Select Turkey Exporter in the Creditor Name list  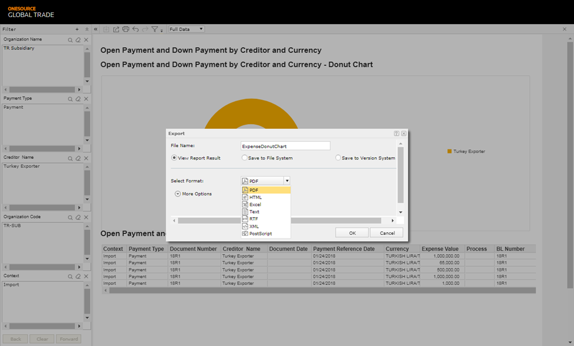click(22, 166)
